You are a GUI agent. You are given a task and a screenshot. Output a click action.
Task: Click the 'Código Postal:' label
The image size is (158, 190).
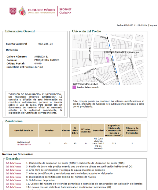tap(16, 64)
